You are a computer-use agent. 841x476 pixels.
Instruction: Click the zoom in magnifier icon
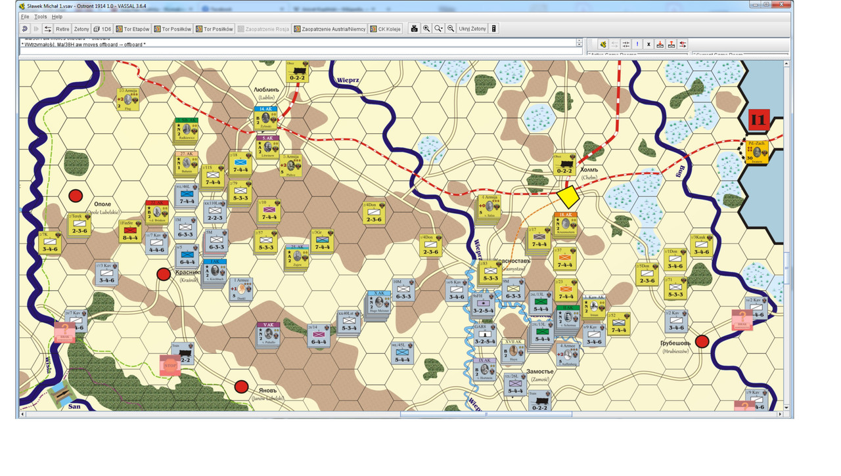(x=426, y=29)
